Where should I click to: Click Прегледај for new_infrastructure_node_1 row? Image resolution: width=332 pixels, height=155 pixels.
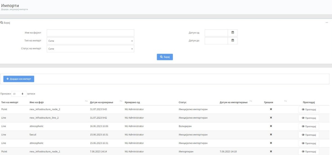coord(309,151)
